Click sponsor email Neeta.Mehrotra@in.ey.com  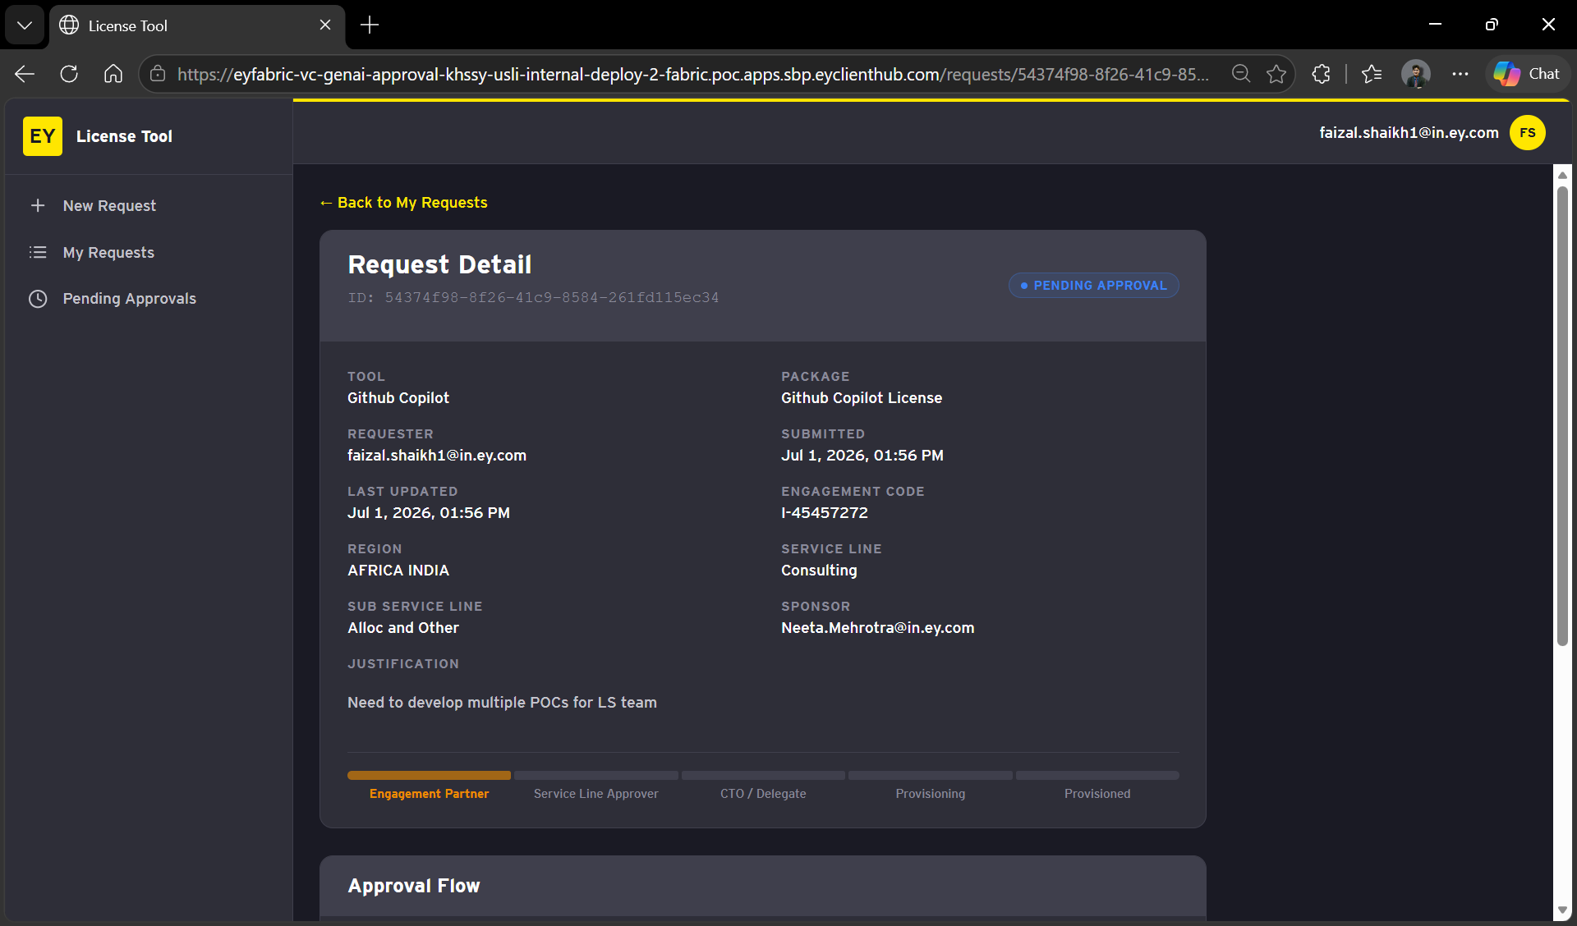click(x=877, y=628)
